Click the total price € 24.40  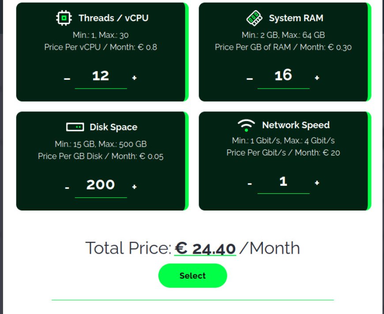(205, 248)
